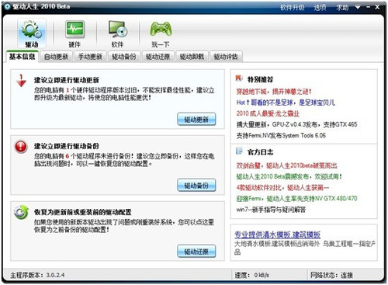This screenshot has height=285, width=388.
Task: Click the 驱动更新 button
Action: click(196, 119)
